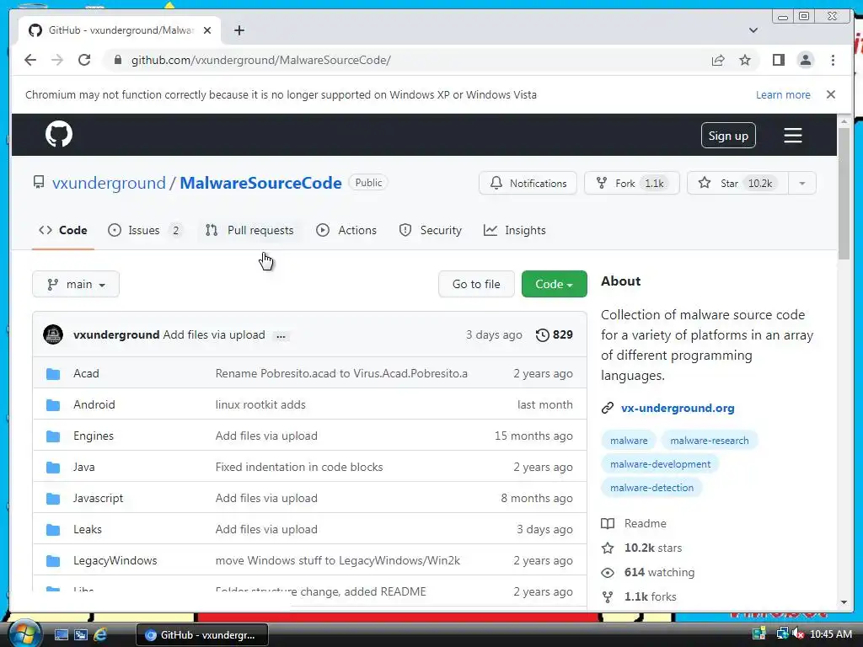Image resolution: width=863 pixels, height=647 pixels.
Task: Switch to the Pull requests tab
Action: [x=249, y=230]
